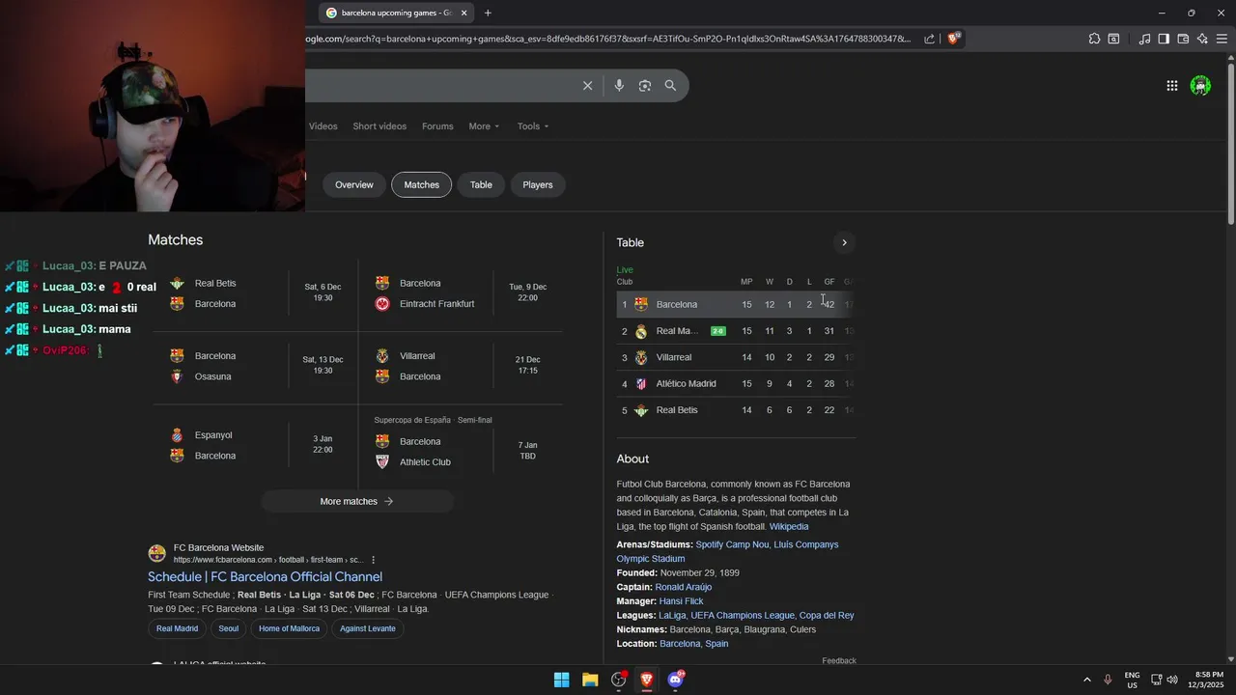Open Discord from the taskbar
Image resolution: width=1236 pixels, height=695 pixels.
point(676,680)
